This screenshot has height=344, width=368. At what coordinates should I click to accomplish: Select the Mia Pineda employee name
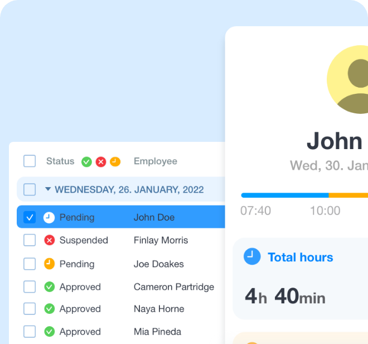157,332
